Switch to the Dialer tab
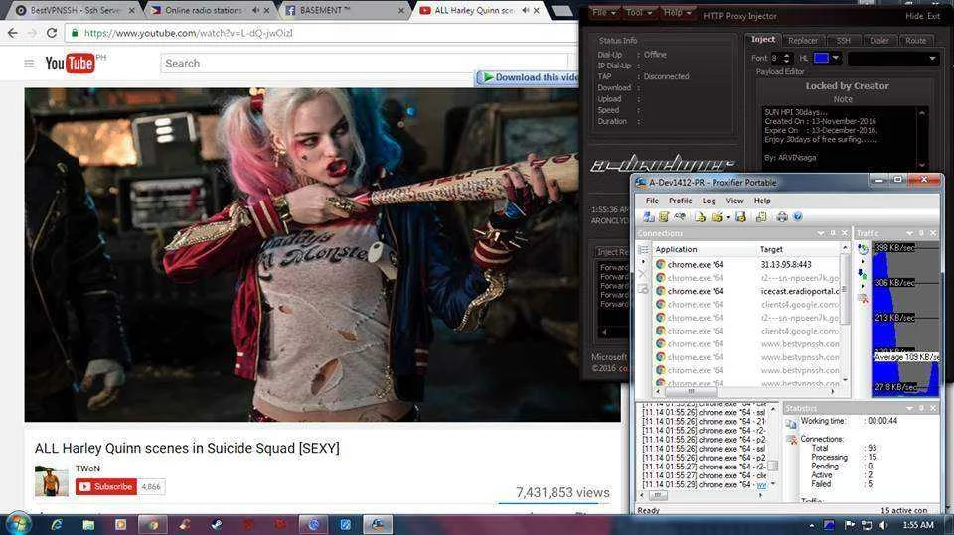The width and height of the screenshot is (954, 535). (x=879, y=40)
